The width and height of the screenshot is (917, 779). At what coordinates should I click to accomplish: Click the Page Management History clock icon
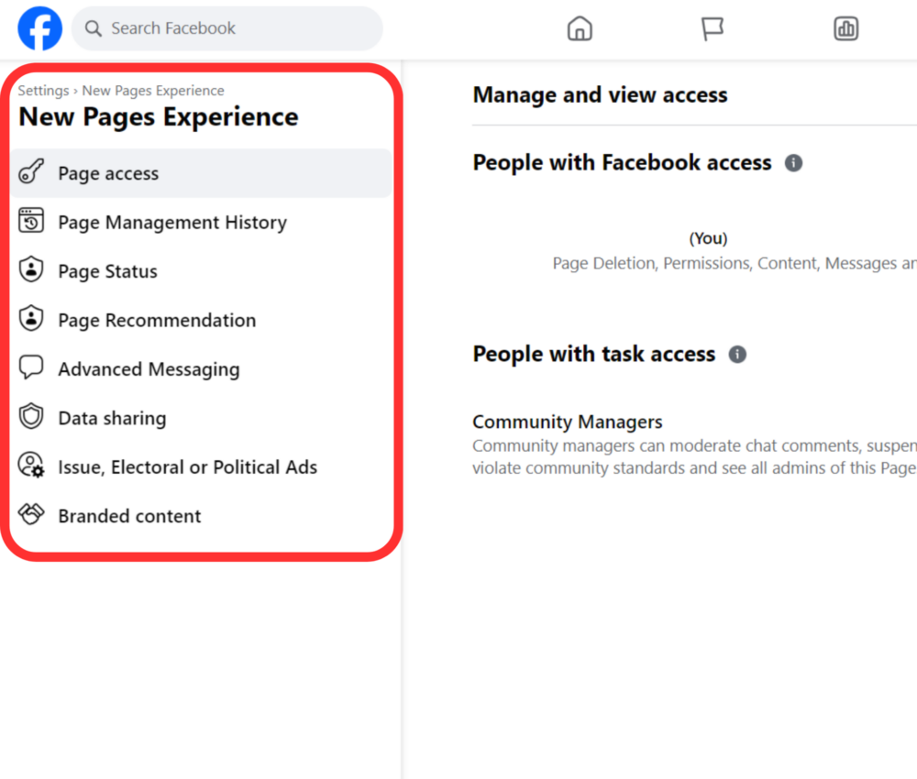coord(30,221)
